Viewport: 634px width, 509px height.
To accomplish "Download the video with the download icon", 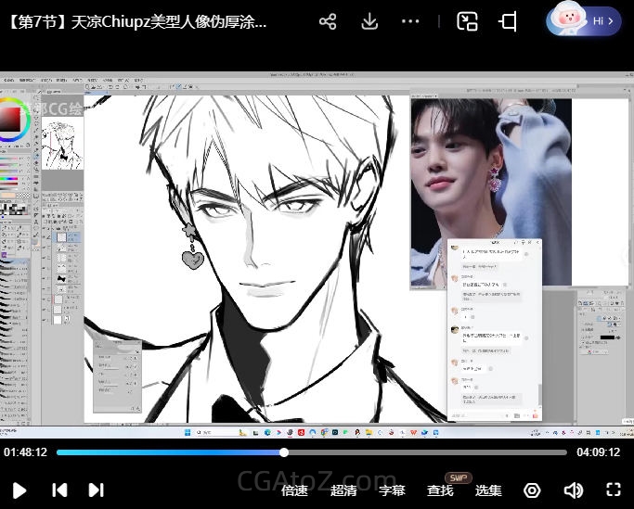I will (369, 21).
